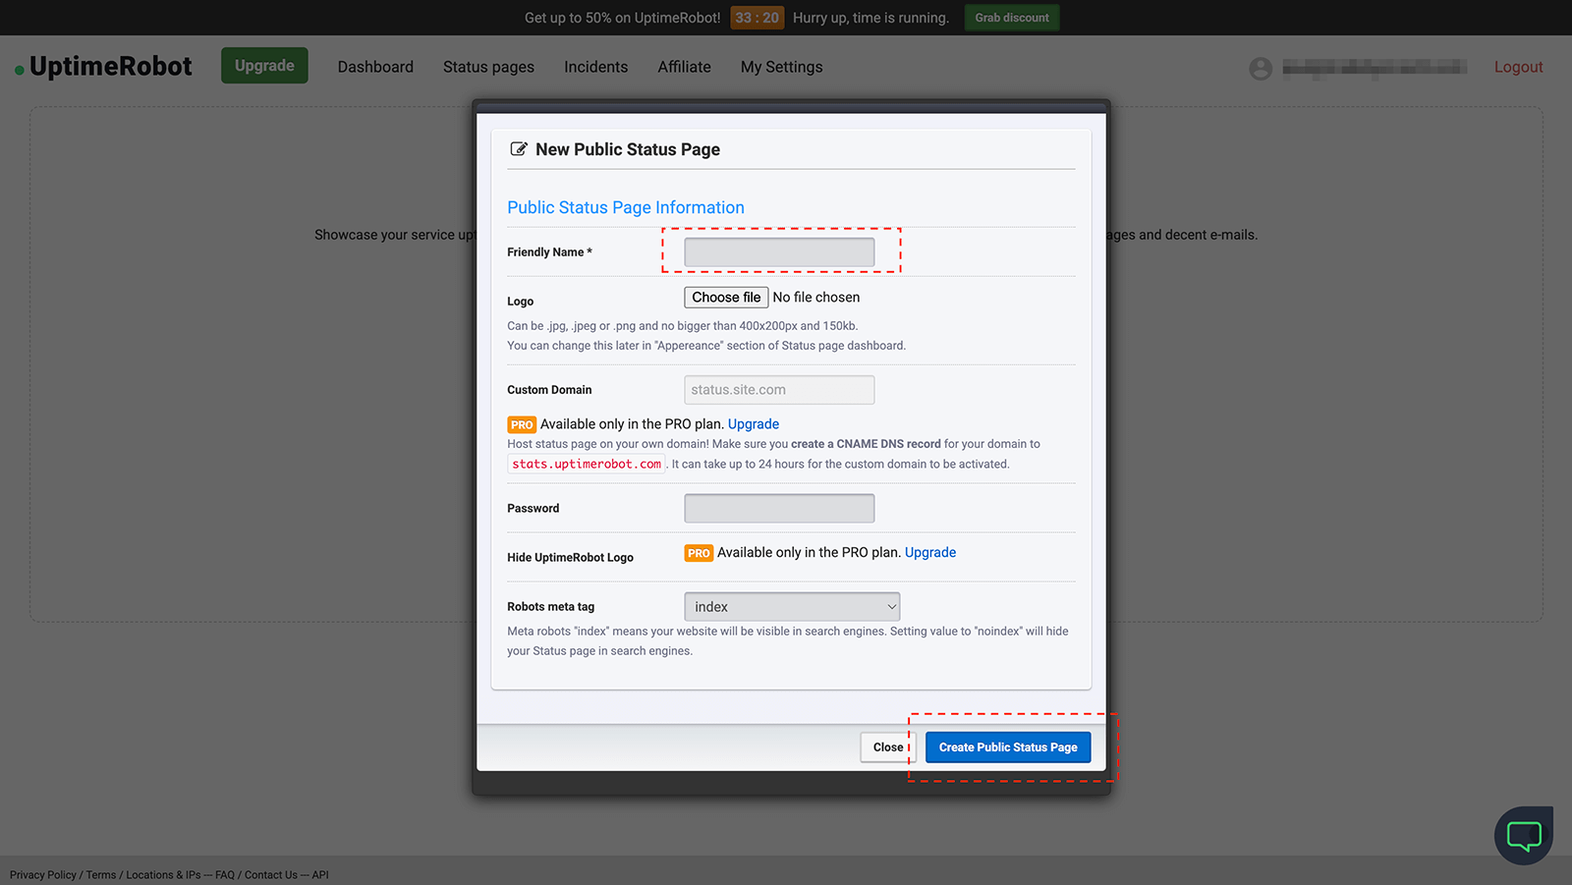1572x885 pixels.
Task: Open the API footer link
Action: point(320,875)
